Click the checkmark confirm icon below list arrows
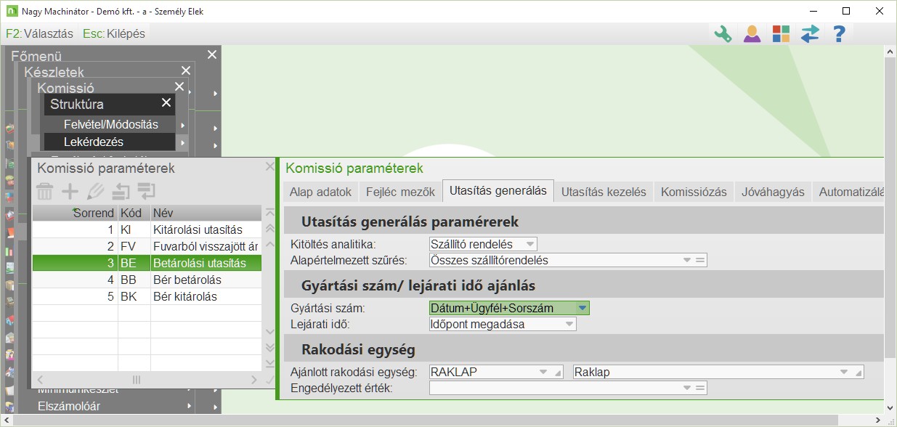 pos(270,379)
